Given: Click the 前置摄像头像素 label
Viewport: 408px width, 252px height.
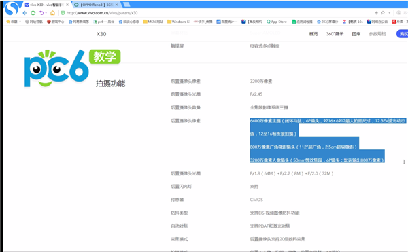Looking at the screenshot, I should tap(186, 81).
